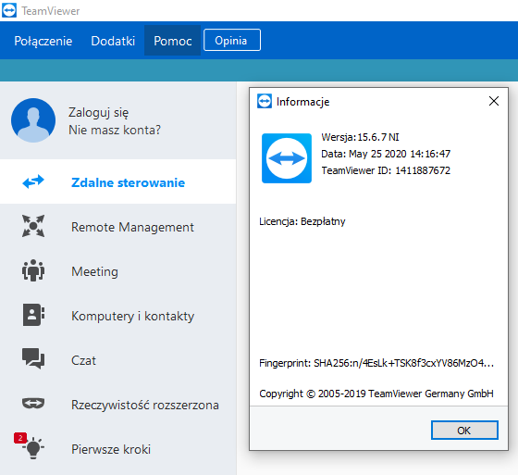Click the TeamViewer ID: 1411887672 text
518x475 pixels.
386,170
